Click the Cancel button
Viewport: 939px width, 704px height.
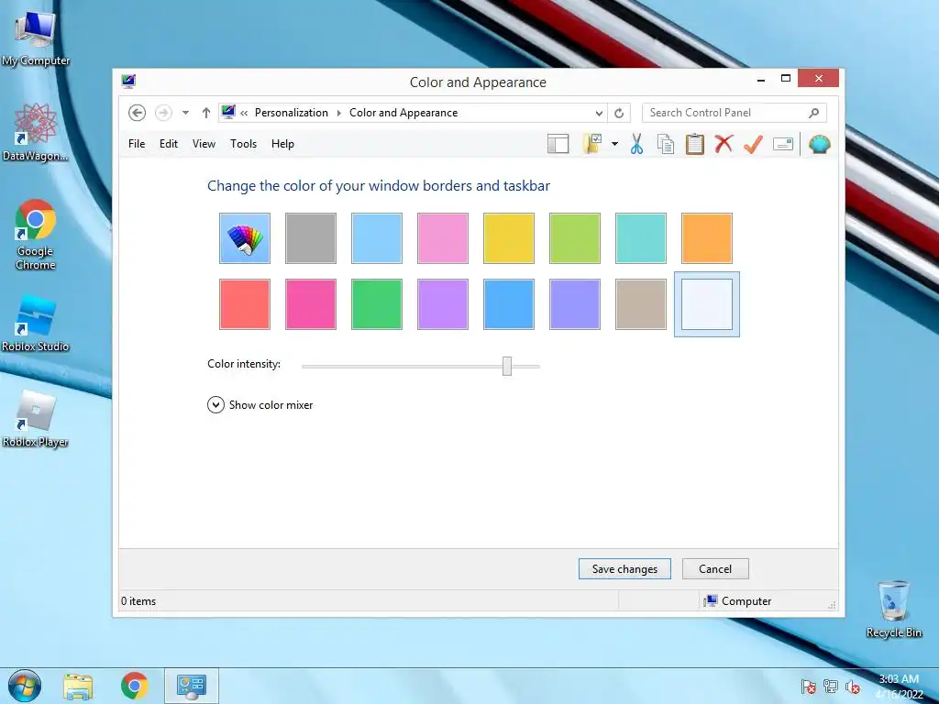pos(715,568)
